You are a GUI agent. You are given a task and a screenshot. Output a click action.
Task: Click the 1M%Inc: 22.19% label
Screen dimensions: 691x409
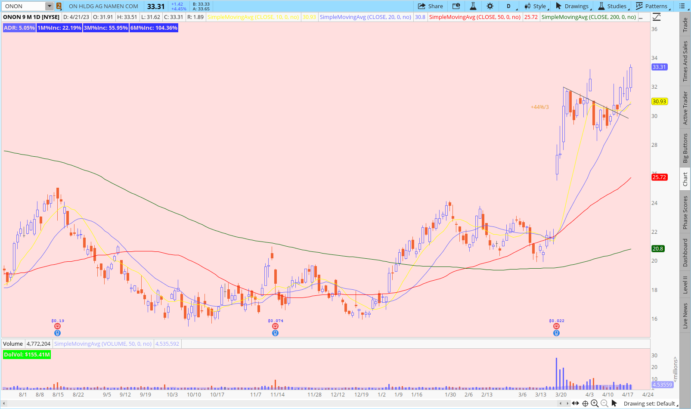pos(59,28)
